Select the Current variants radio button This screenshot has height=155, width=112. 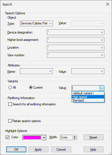click(31, 88)
